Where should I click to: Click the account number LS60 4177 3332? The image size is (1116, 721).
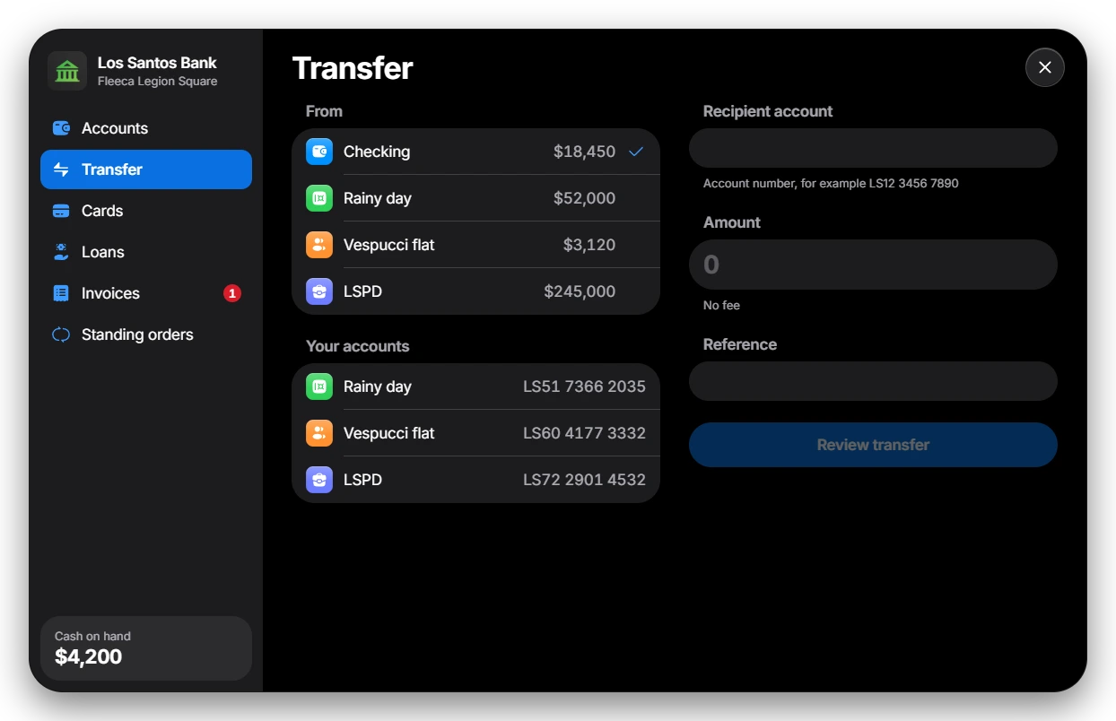tap(585, 433)
